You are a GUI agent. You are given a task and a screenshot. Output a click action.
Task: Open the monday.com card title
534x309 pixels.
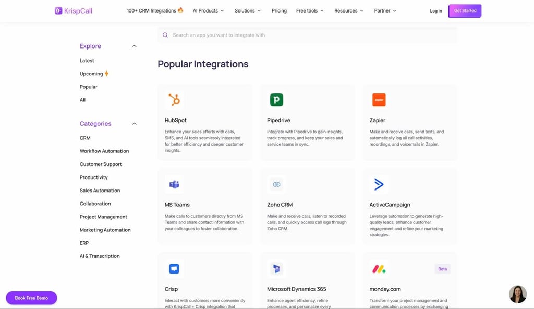385,289
